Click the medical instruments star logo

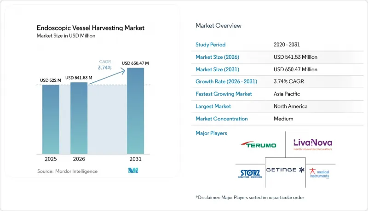pos(319,173)
